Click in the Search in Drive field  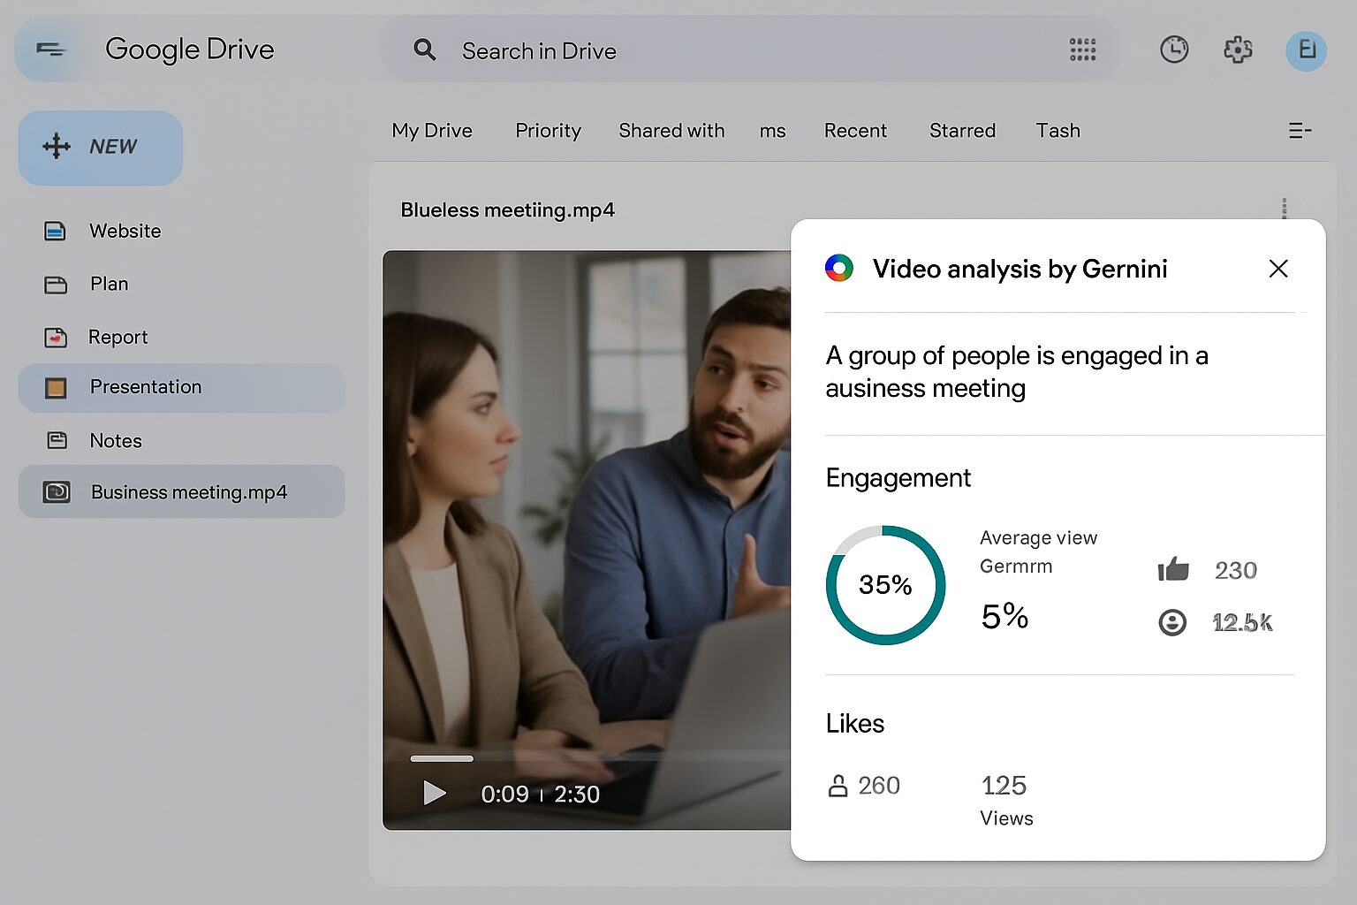[750, 49]
